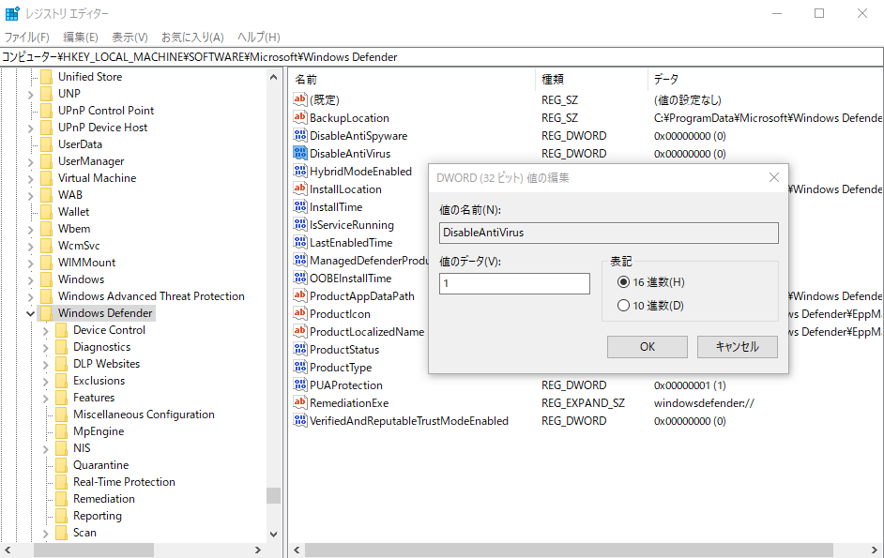Viewport: 884px width, 558px height.
Task: Select the DLP Websites tree key
Action: pos(107,364)
